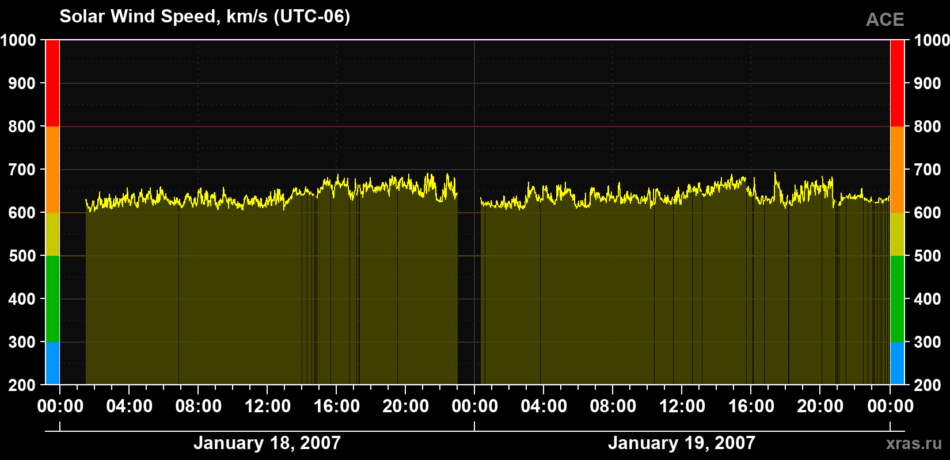Click the left axis '500' label

coord(22,256)
